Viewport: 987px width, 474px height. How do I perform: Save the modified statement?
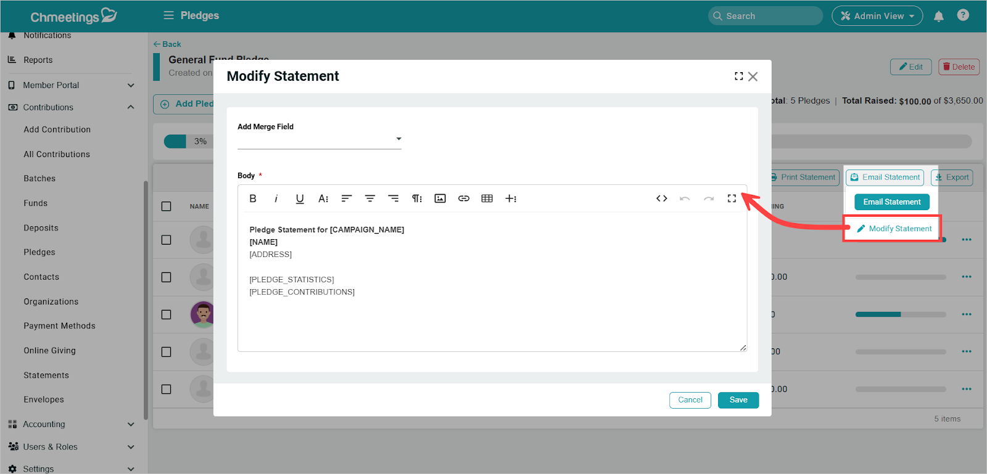(738, 400)
